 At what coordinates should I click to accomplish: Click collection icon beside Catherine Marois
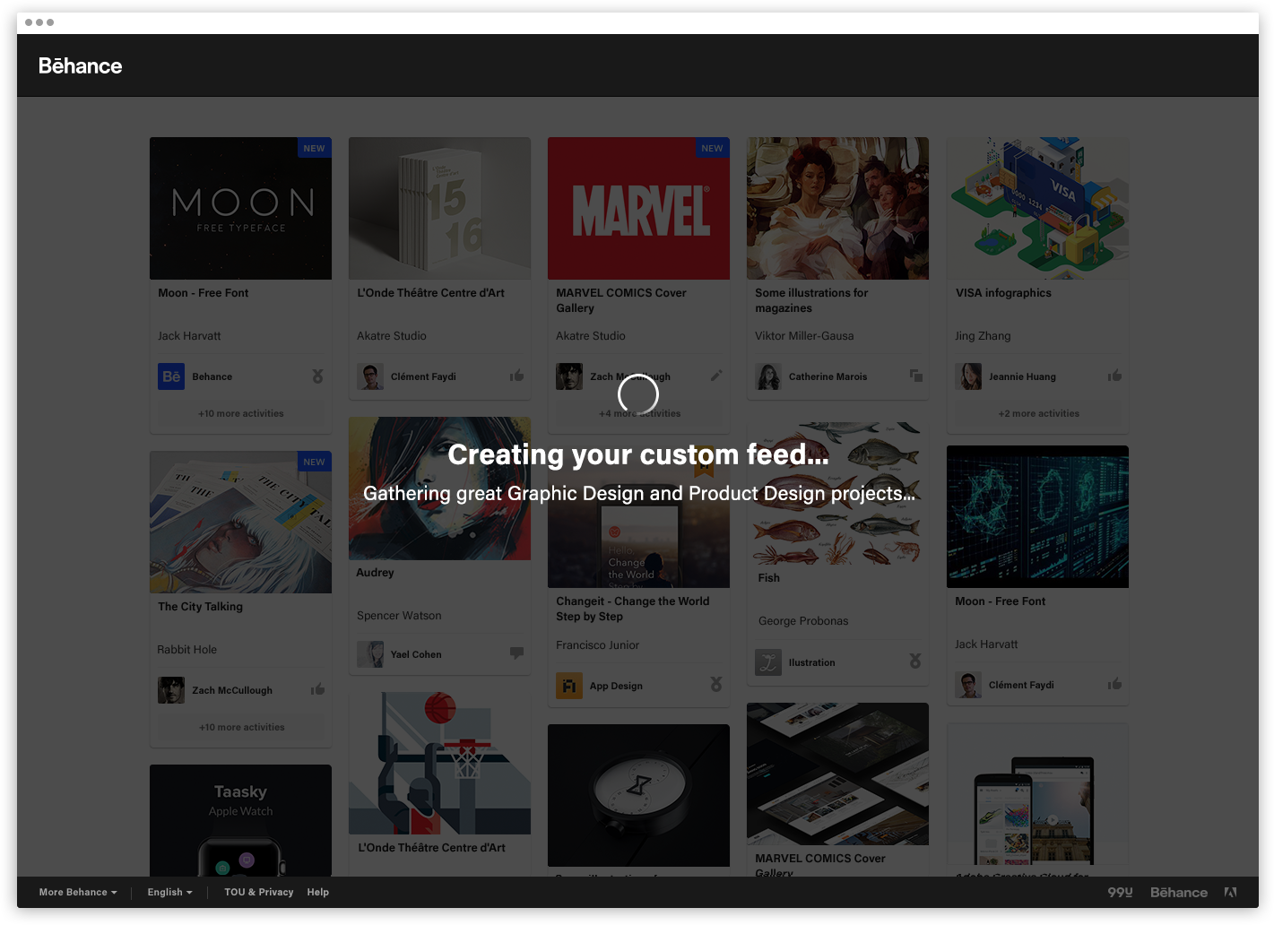915,376
